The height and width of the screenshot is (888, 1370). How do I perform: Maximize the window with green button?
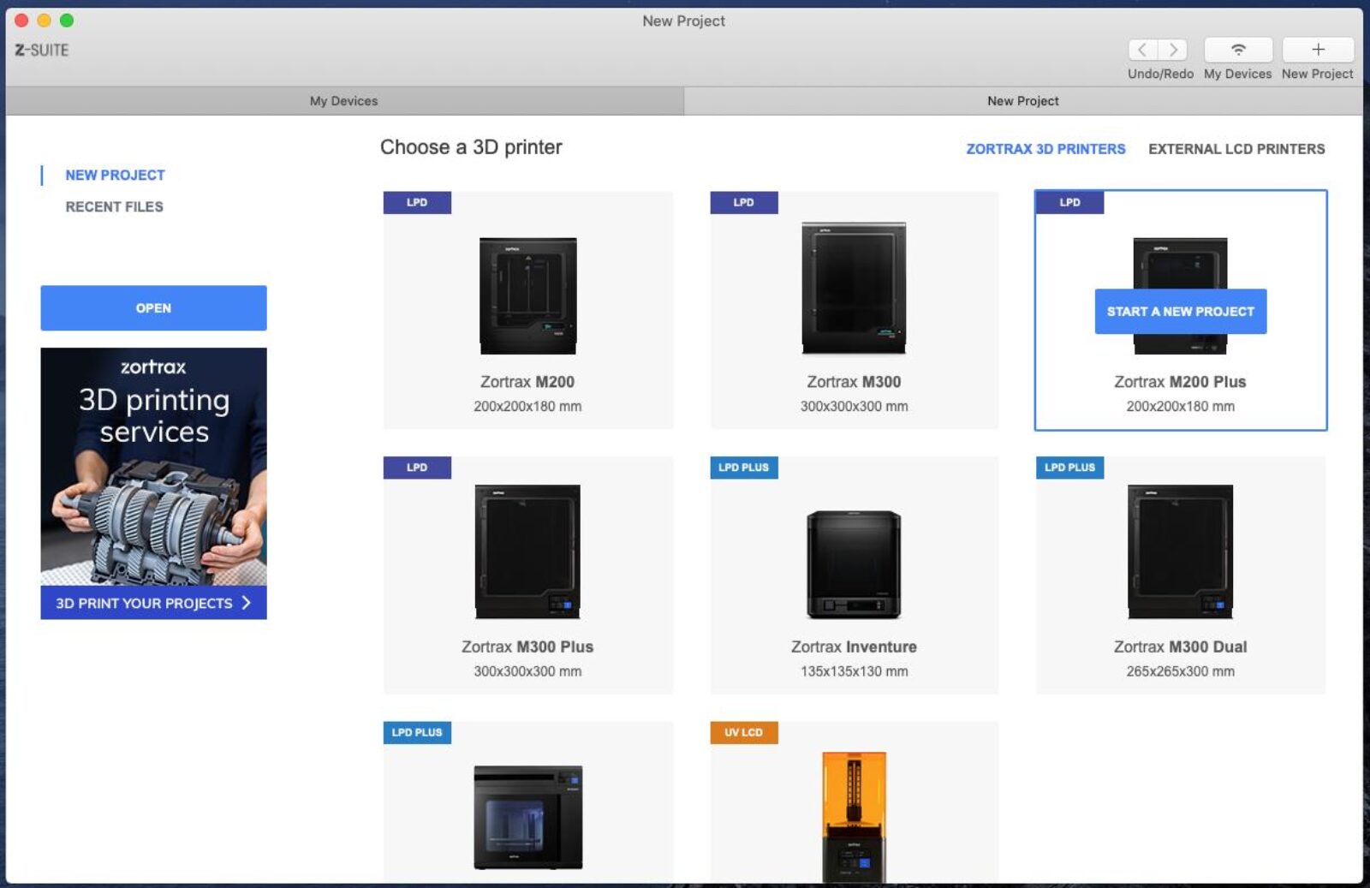point(67,20)
